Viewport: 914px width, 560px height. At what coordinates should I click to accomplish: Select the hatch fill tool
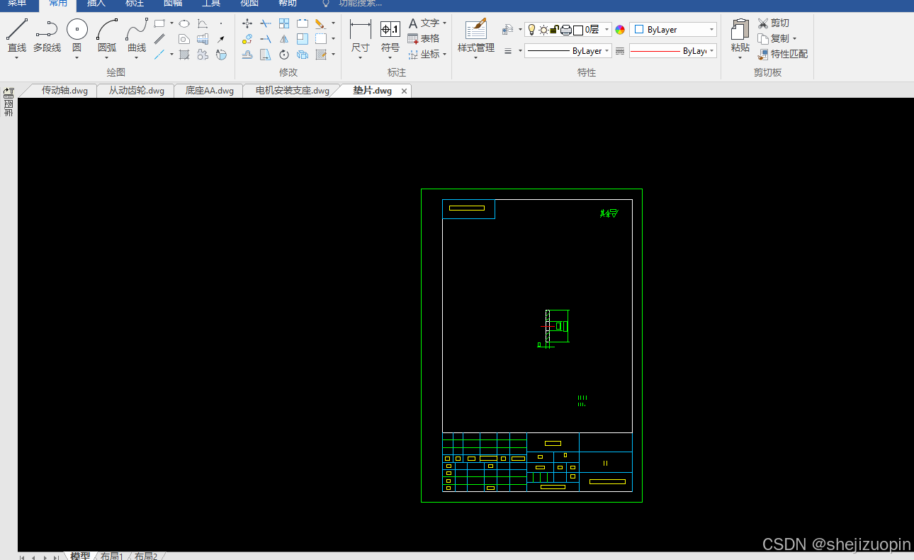click(184, 55)
